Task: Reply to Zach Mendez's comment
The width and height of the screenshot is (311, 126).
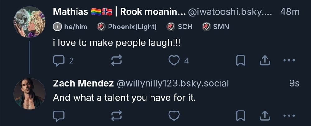Action: pyautogui.click(x=59, y=116)
